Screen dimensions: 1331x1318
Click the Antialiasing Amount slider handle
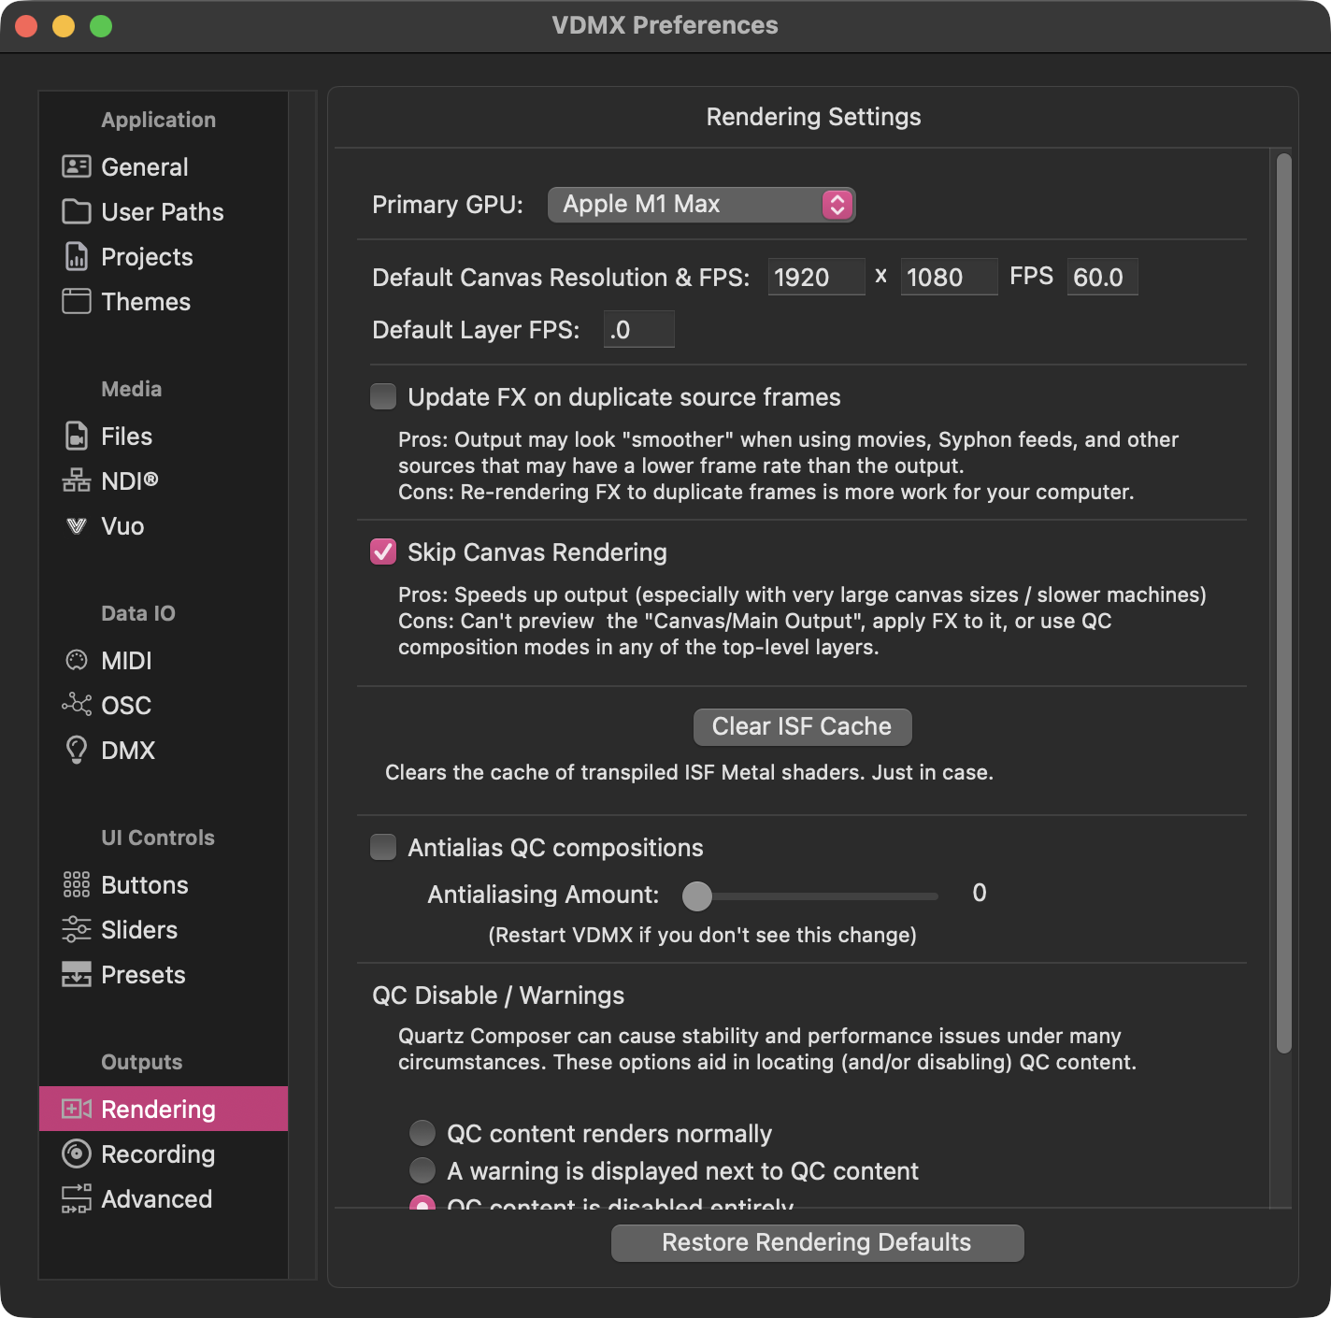tap(696, 895)
